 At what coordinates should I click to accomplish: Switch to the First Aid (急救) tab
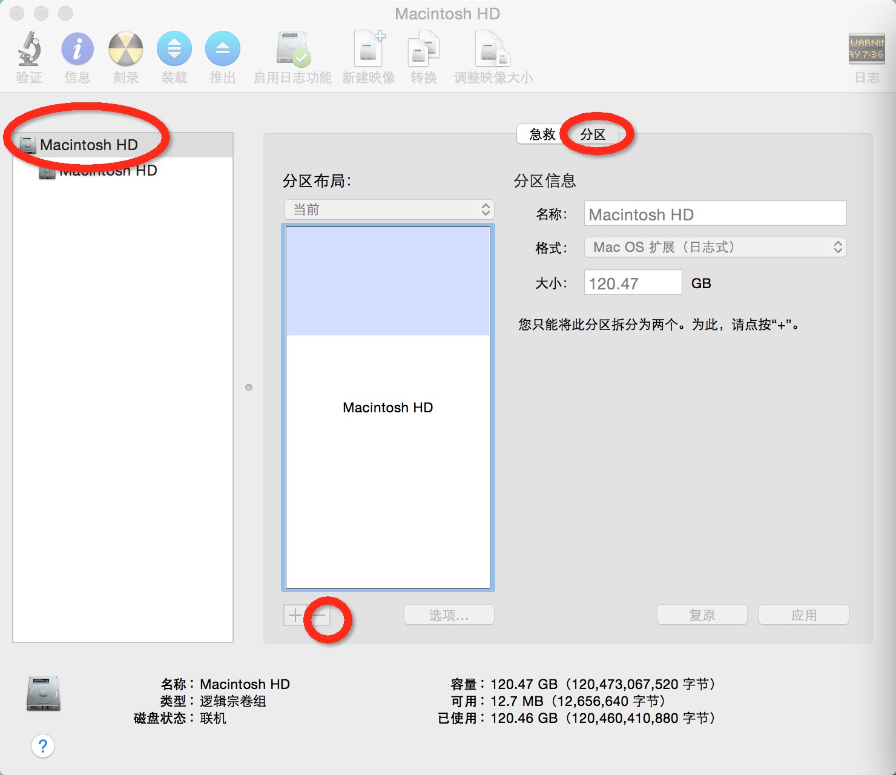pos(542,134)
